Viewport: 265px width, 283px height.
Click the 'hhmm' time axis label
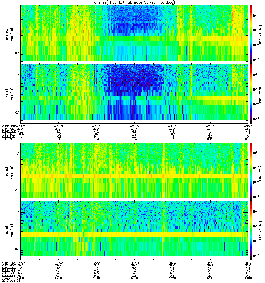(5, 278)
